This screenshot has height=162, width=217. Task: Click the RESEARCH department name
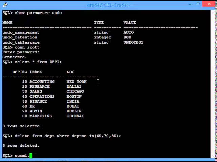point(39,87)
